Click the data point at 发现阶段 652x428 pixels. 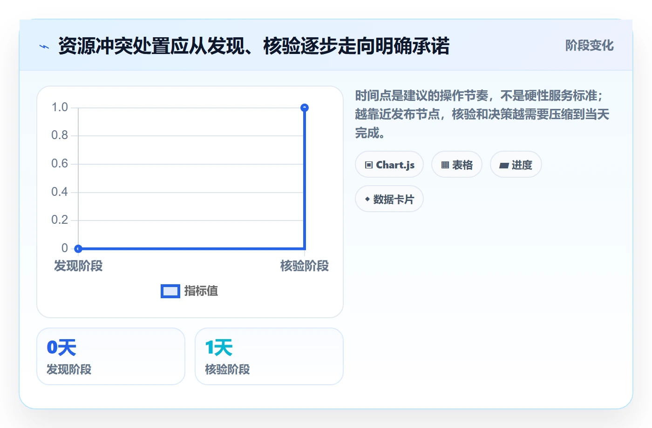coord(78,248)
